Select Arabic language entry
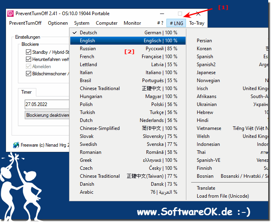Image resolution: width=271 pixels, height=222 pixels. (128, 192)
